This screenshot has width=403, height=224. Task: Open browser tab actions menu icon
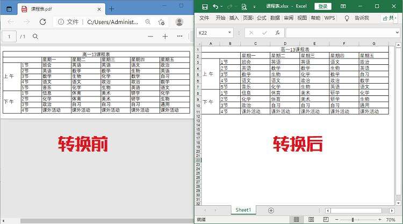pos(9,9)
